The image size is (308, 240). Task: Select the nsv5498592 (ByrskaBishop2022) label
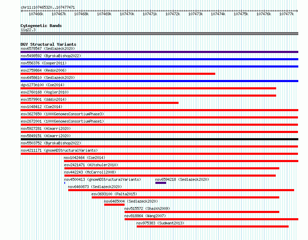[51, 56]
